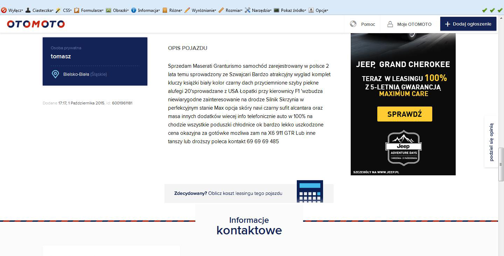Click the leasing calculator icon
The image size is (504, 256).
tap(310, 191)
